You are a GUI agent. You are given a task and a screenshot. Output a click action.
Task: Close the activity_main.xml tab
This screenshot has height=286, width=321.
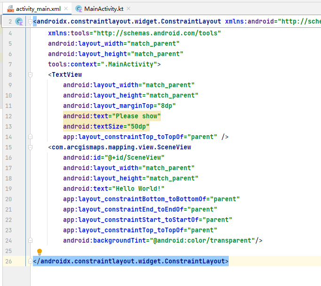[x=66, y=8]
